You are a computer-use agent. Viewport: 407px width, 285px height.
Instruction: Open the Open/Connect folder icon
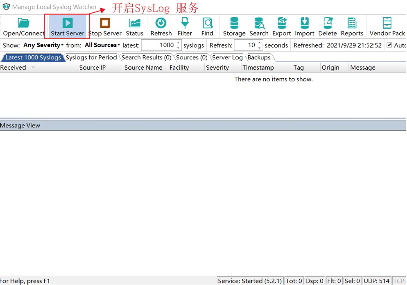click(x=24, y=23)
